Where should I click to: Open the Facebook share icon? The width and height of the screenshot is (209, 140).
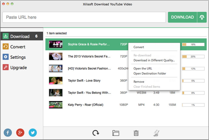click(x=8, y=133)
